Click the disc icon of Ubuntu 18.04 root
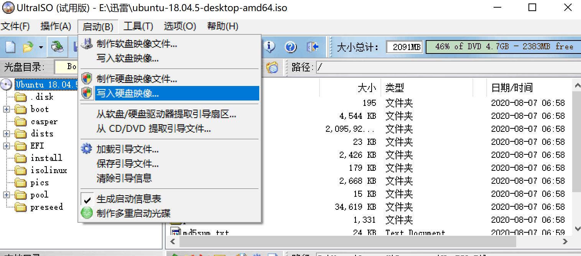Image resolution: width=581 pixels, height=256 pixels. click(x=7, y=84)
